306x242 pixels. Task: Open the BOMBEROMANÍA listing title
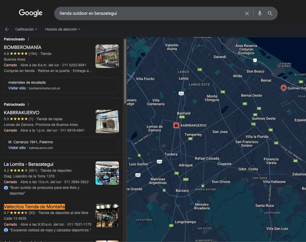[x=23, y=47]
